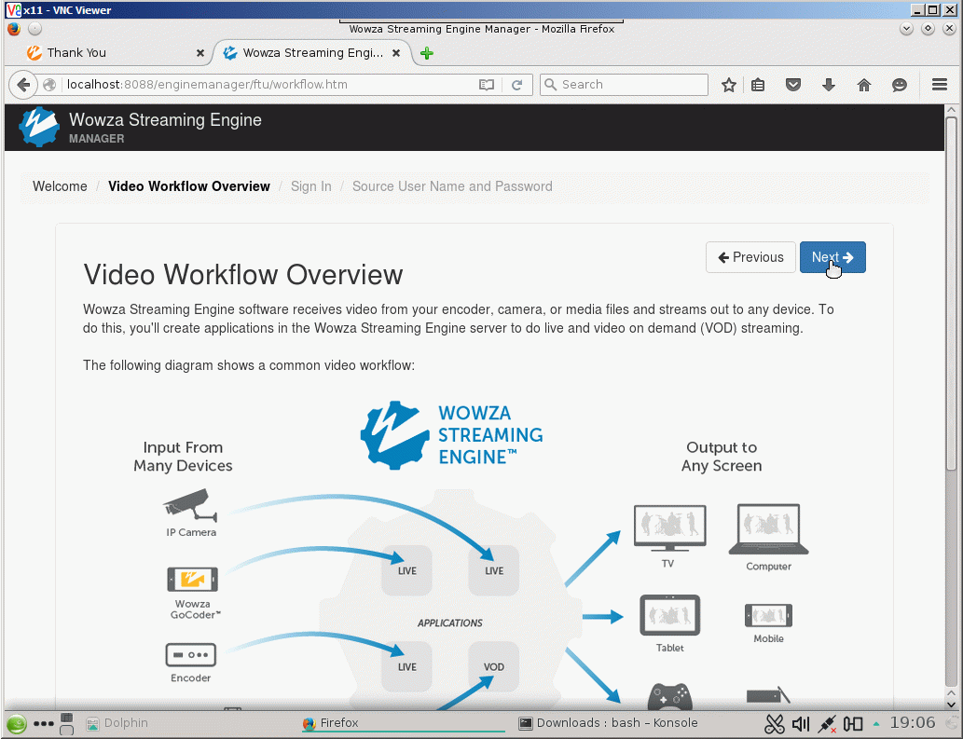Close the Wowza Streaming Engine tab
Screen dimensions: 963x739
pyautogui.click(x=396, y=53)
